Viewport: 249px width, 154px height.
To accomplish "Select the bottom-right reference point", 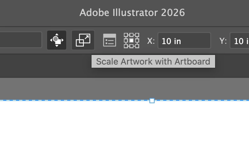I will pyautogui.click(x=137, y=46).
